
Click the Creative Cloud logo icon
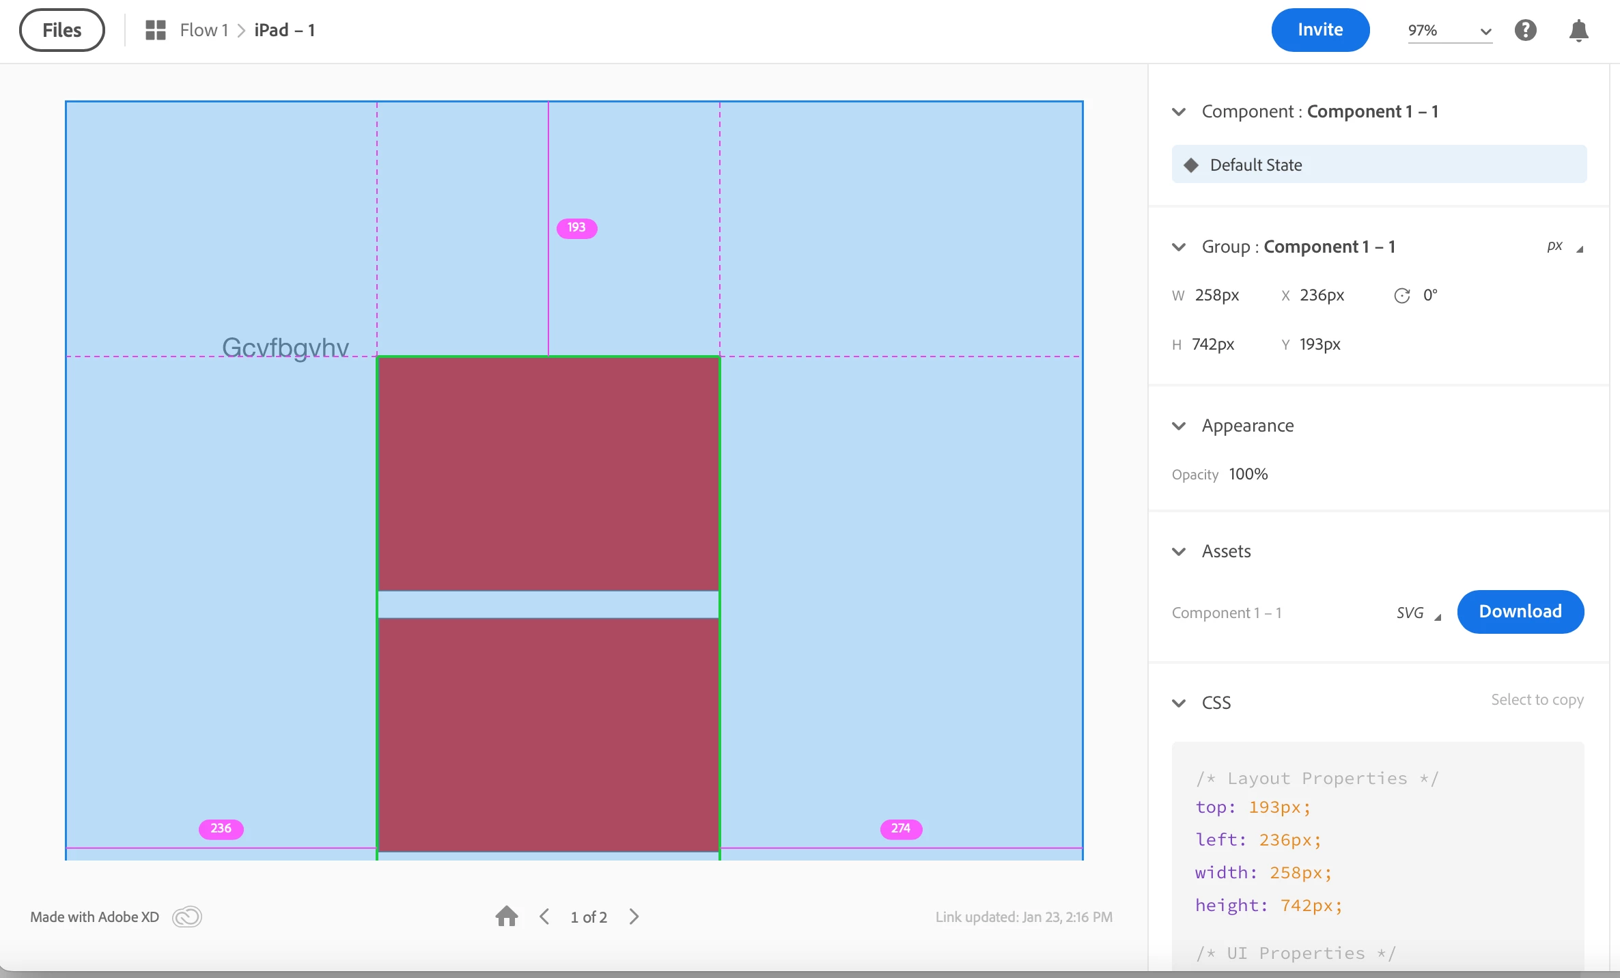click(186, 917)
